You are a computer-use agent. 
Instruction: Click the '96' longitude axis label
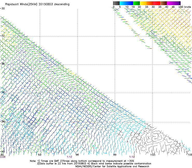tap(77, 155)
